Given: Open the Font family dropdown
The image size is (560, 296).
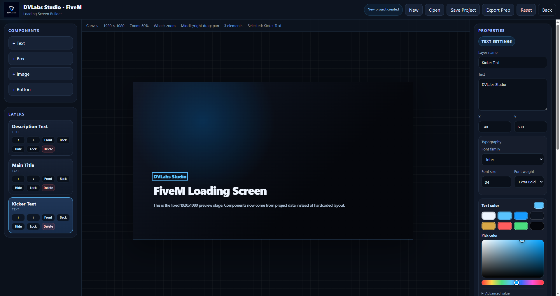Looking at the screenshot, I should [512, 159].
